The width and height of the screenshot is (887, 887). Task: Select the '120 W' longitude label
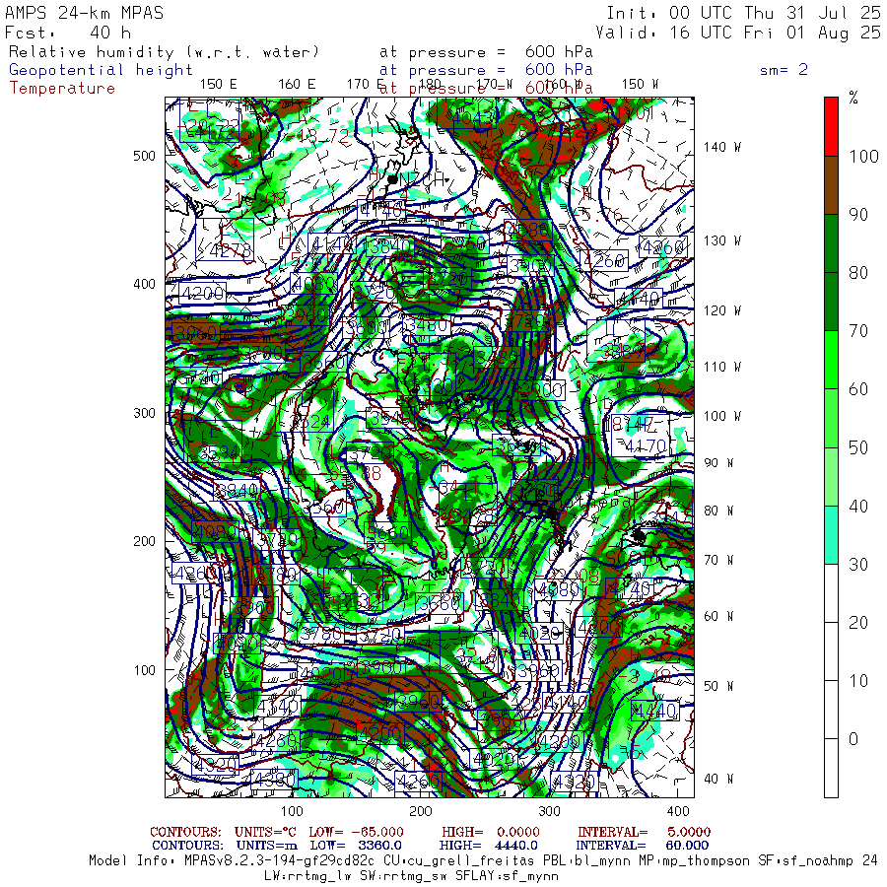pos(721,311)
